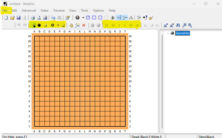Screen dimensions: 222x138
Task: Click node tree edit icon beside hand
Action: (x=77, y=25)
